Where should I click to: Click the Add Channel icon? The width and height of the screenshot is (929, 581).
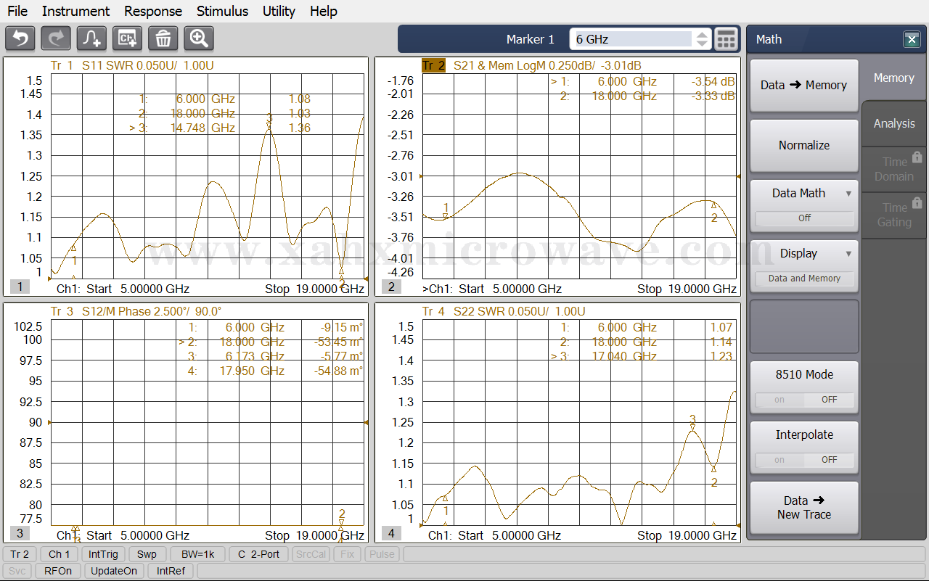[x=128, y=38]
